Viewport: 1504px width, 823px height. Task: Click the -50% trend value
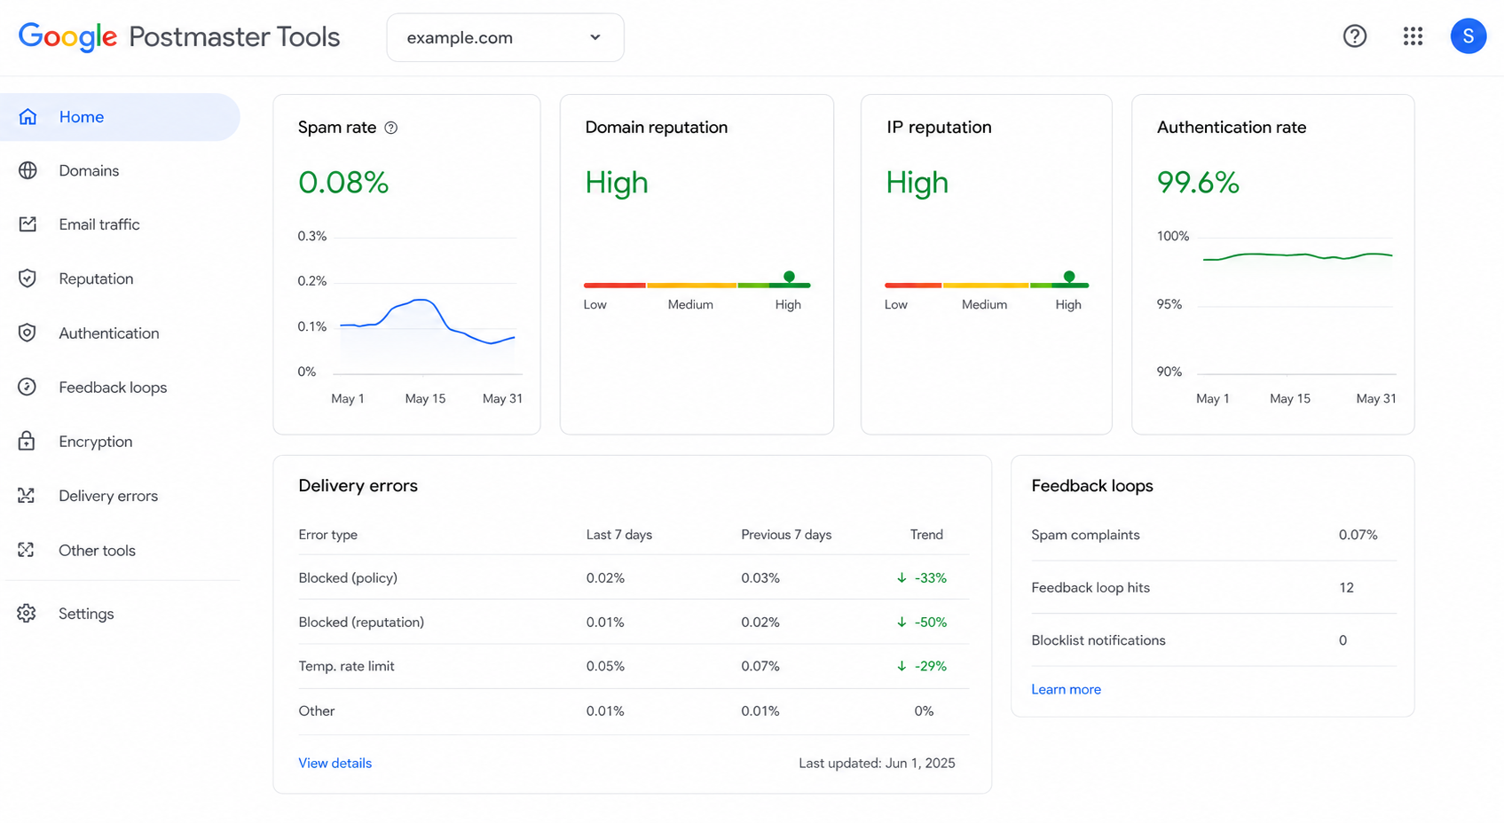(931, 623)
